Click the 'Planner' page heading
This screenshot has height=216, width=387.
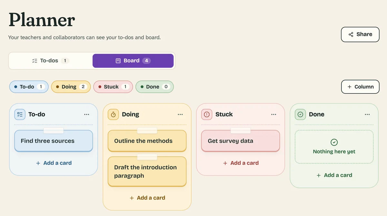click(42, 20)
